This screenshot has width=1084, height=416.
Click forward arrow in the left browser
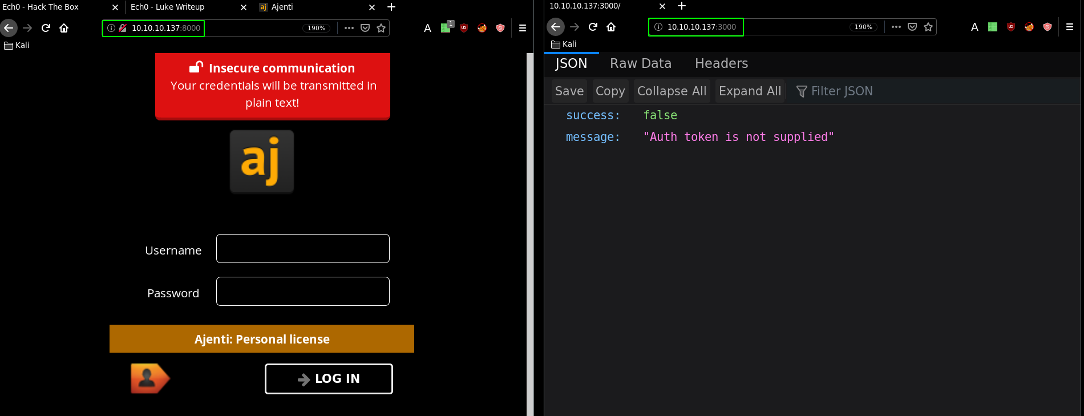(27, 28)
